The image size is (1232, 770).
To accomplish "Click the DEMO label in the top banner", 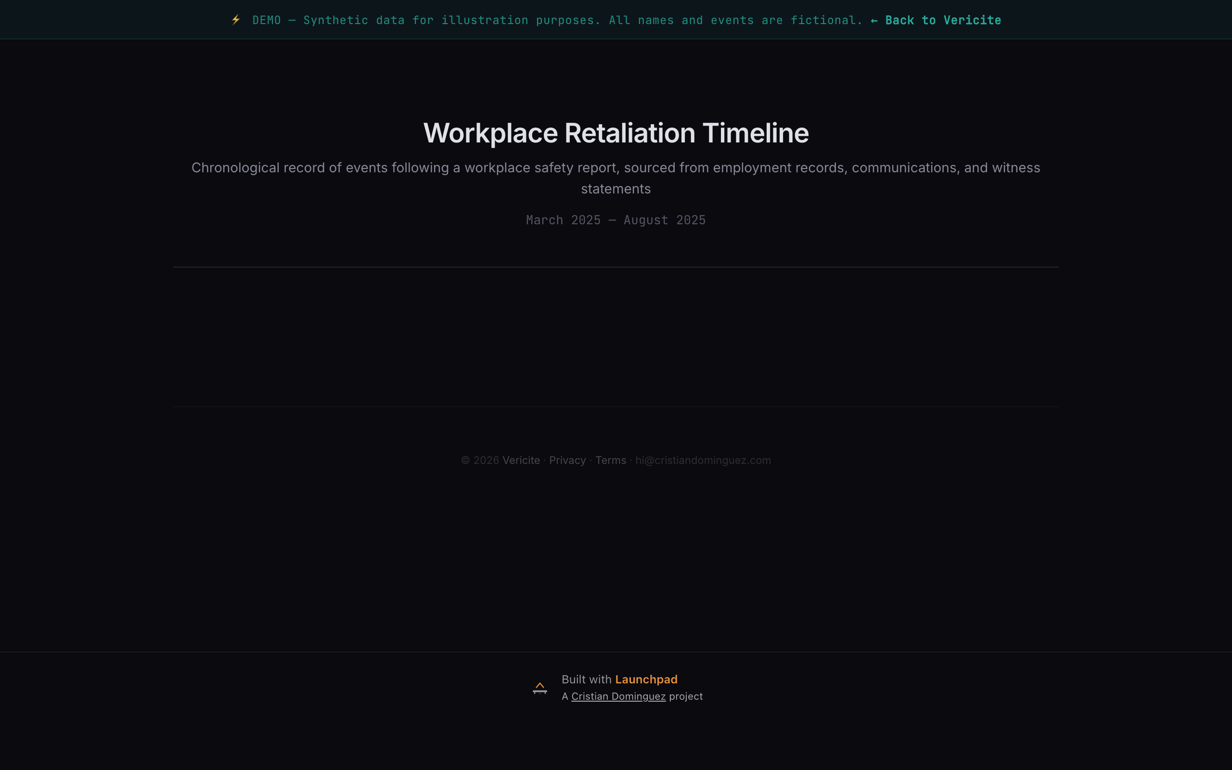I will point(266,20).
